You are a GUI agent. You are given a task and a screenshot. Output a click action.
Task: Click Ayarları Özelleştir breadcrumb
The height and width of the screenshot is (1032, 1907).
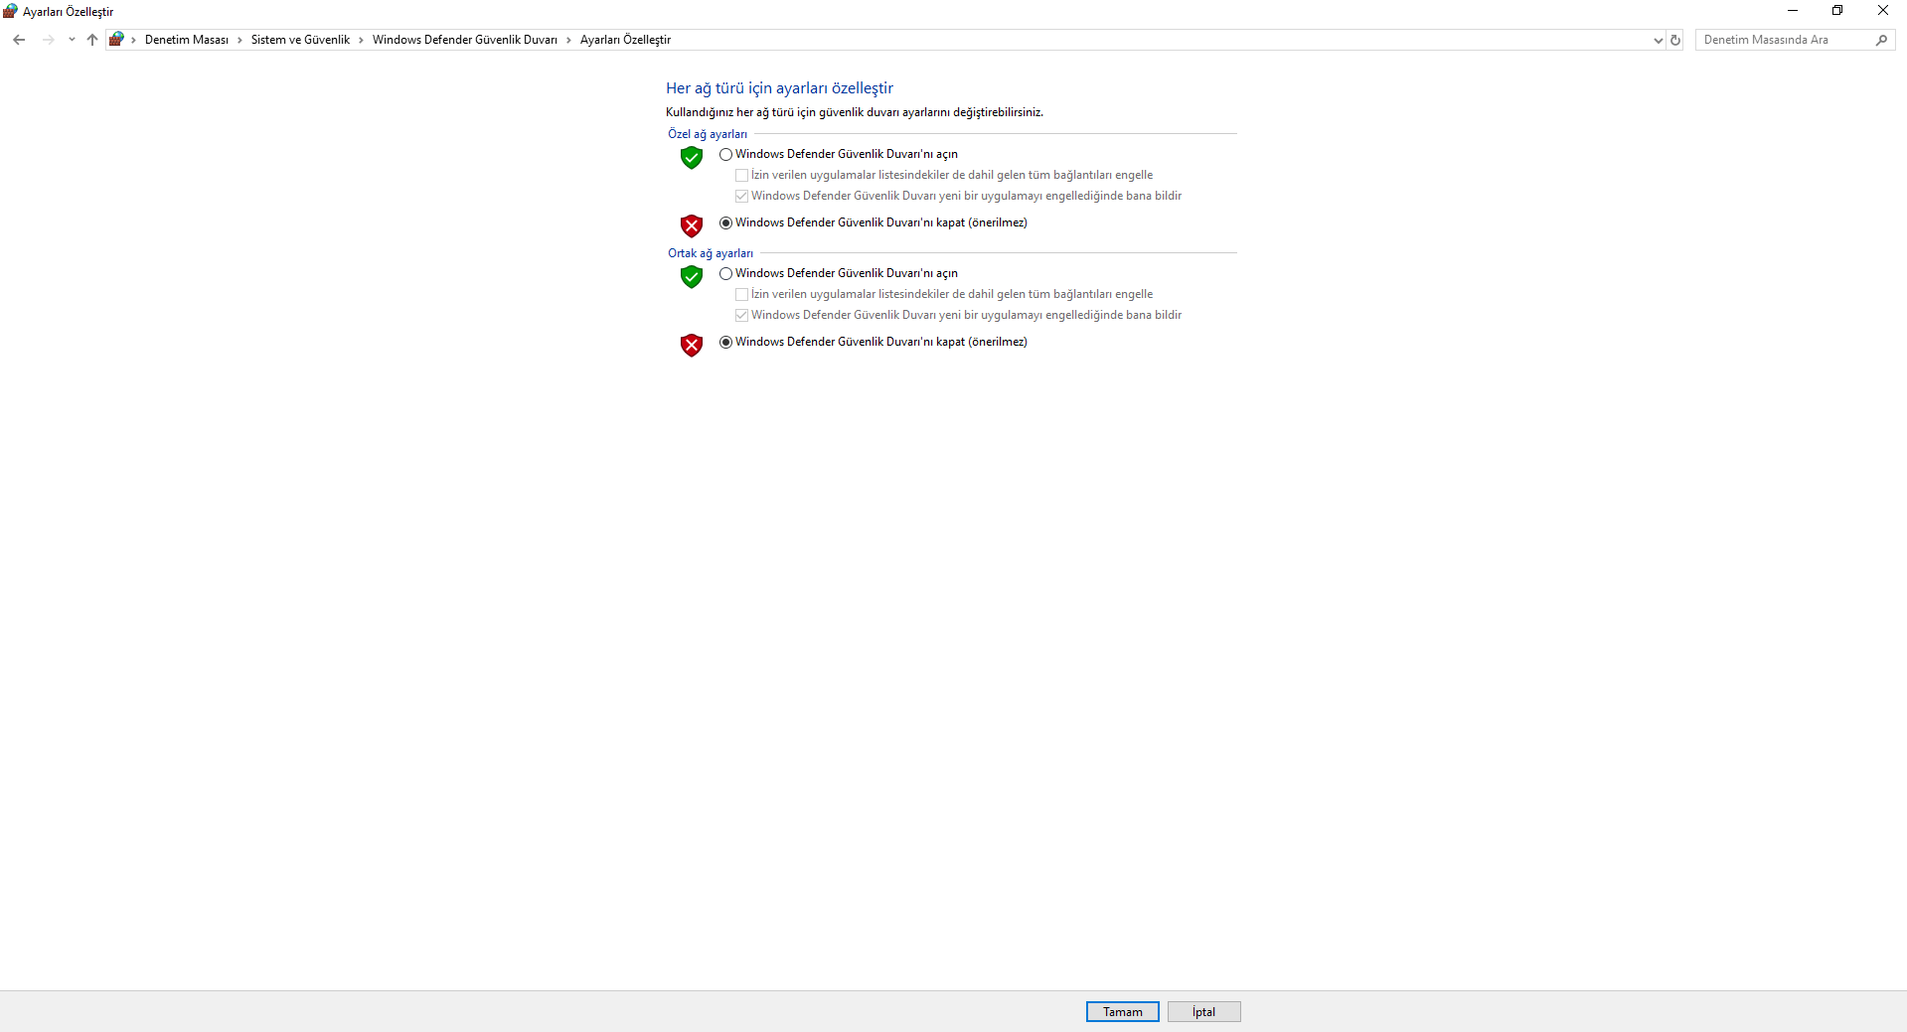625,40
